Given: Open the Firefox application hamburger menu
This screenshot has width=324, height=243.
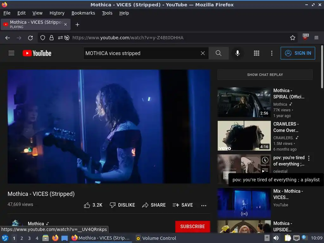Looking at the screenshot, I should pyautogui.click(x=316, y=38).
